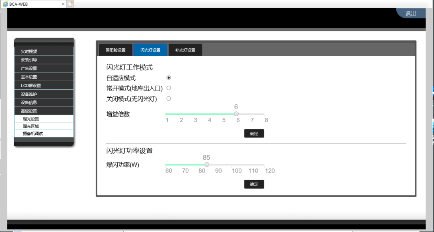The image size is (434, 232).
Task: Select 关闭模式(无闪光灯) radio button
Action: [169, 99]
